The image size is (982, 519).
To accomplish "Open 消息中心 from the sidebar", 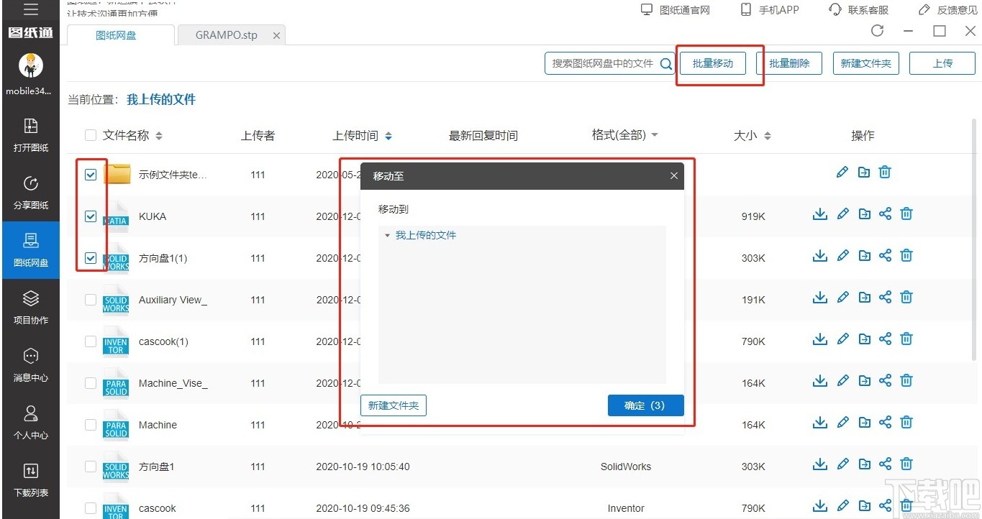I will pos(30,365).
